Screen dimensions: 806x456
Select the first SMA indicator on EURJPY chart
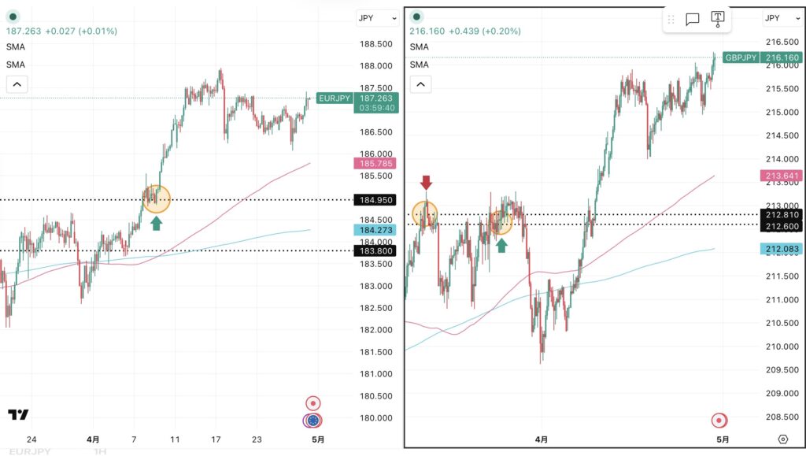point(16,47)
